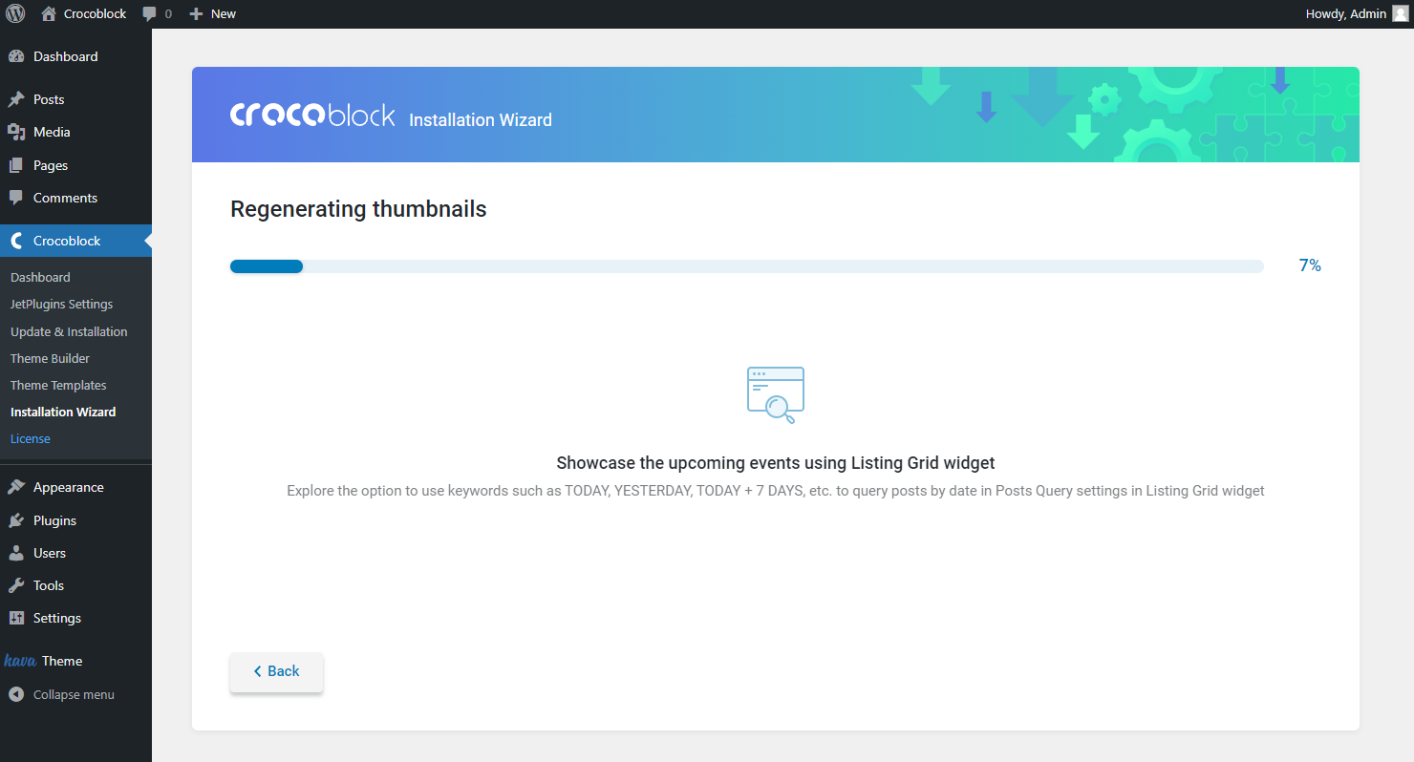Image resolution: width=1414 pixels, height=762 pixels.
Task: Click the Pages icon in sidebar
Action: point(16,165)
